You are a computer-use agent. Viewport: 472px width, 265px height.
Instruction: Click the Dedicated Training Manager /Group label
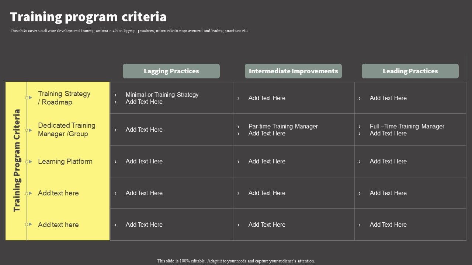[67, 130]
